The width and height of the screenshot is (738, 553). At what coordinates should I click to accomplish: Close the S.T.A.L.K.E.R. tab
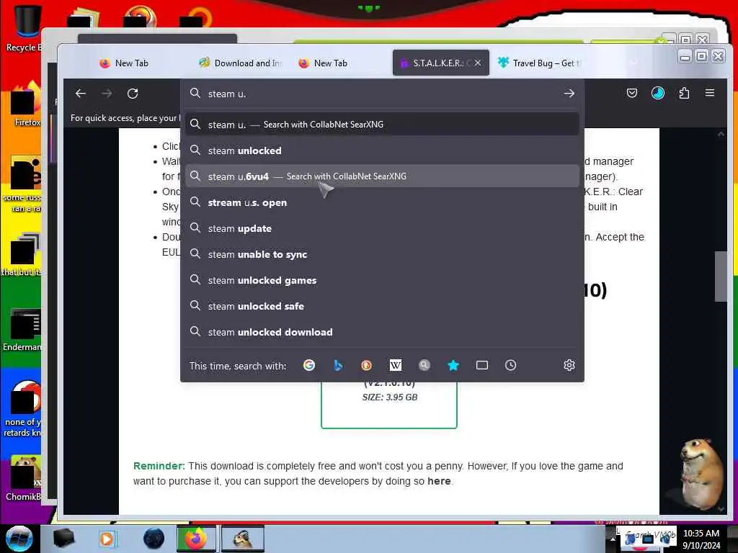tap(478, 63)
